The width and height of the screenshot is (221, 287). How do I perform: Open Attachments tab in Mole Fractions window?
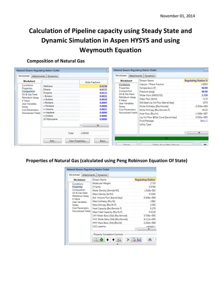point(38,76)
